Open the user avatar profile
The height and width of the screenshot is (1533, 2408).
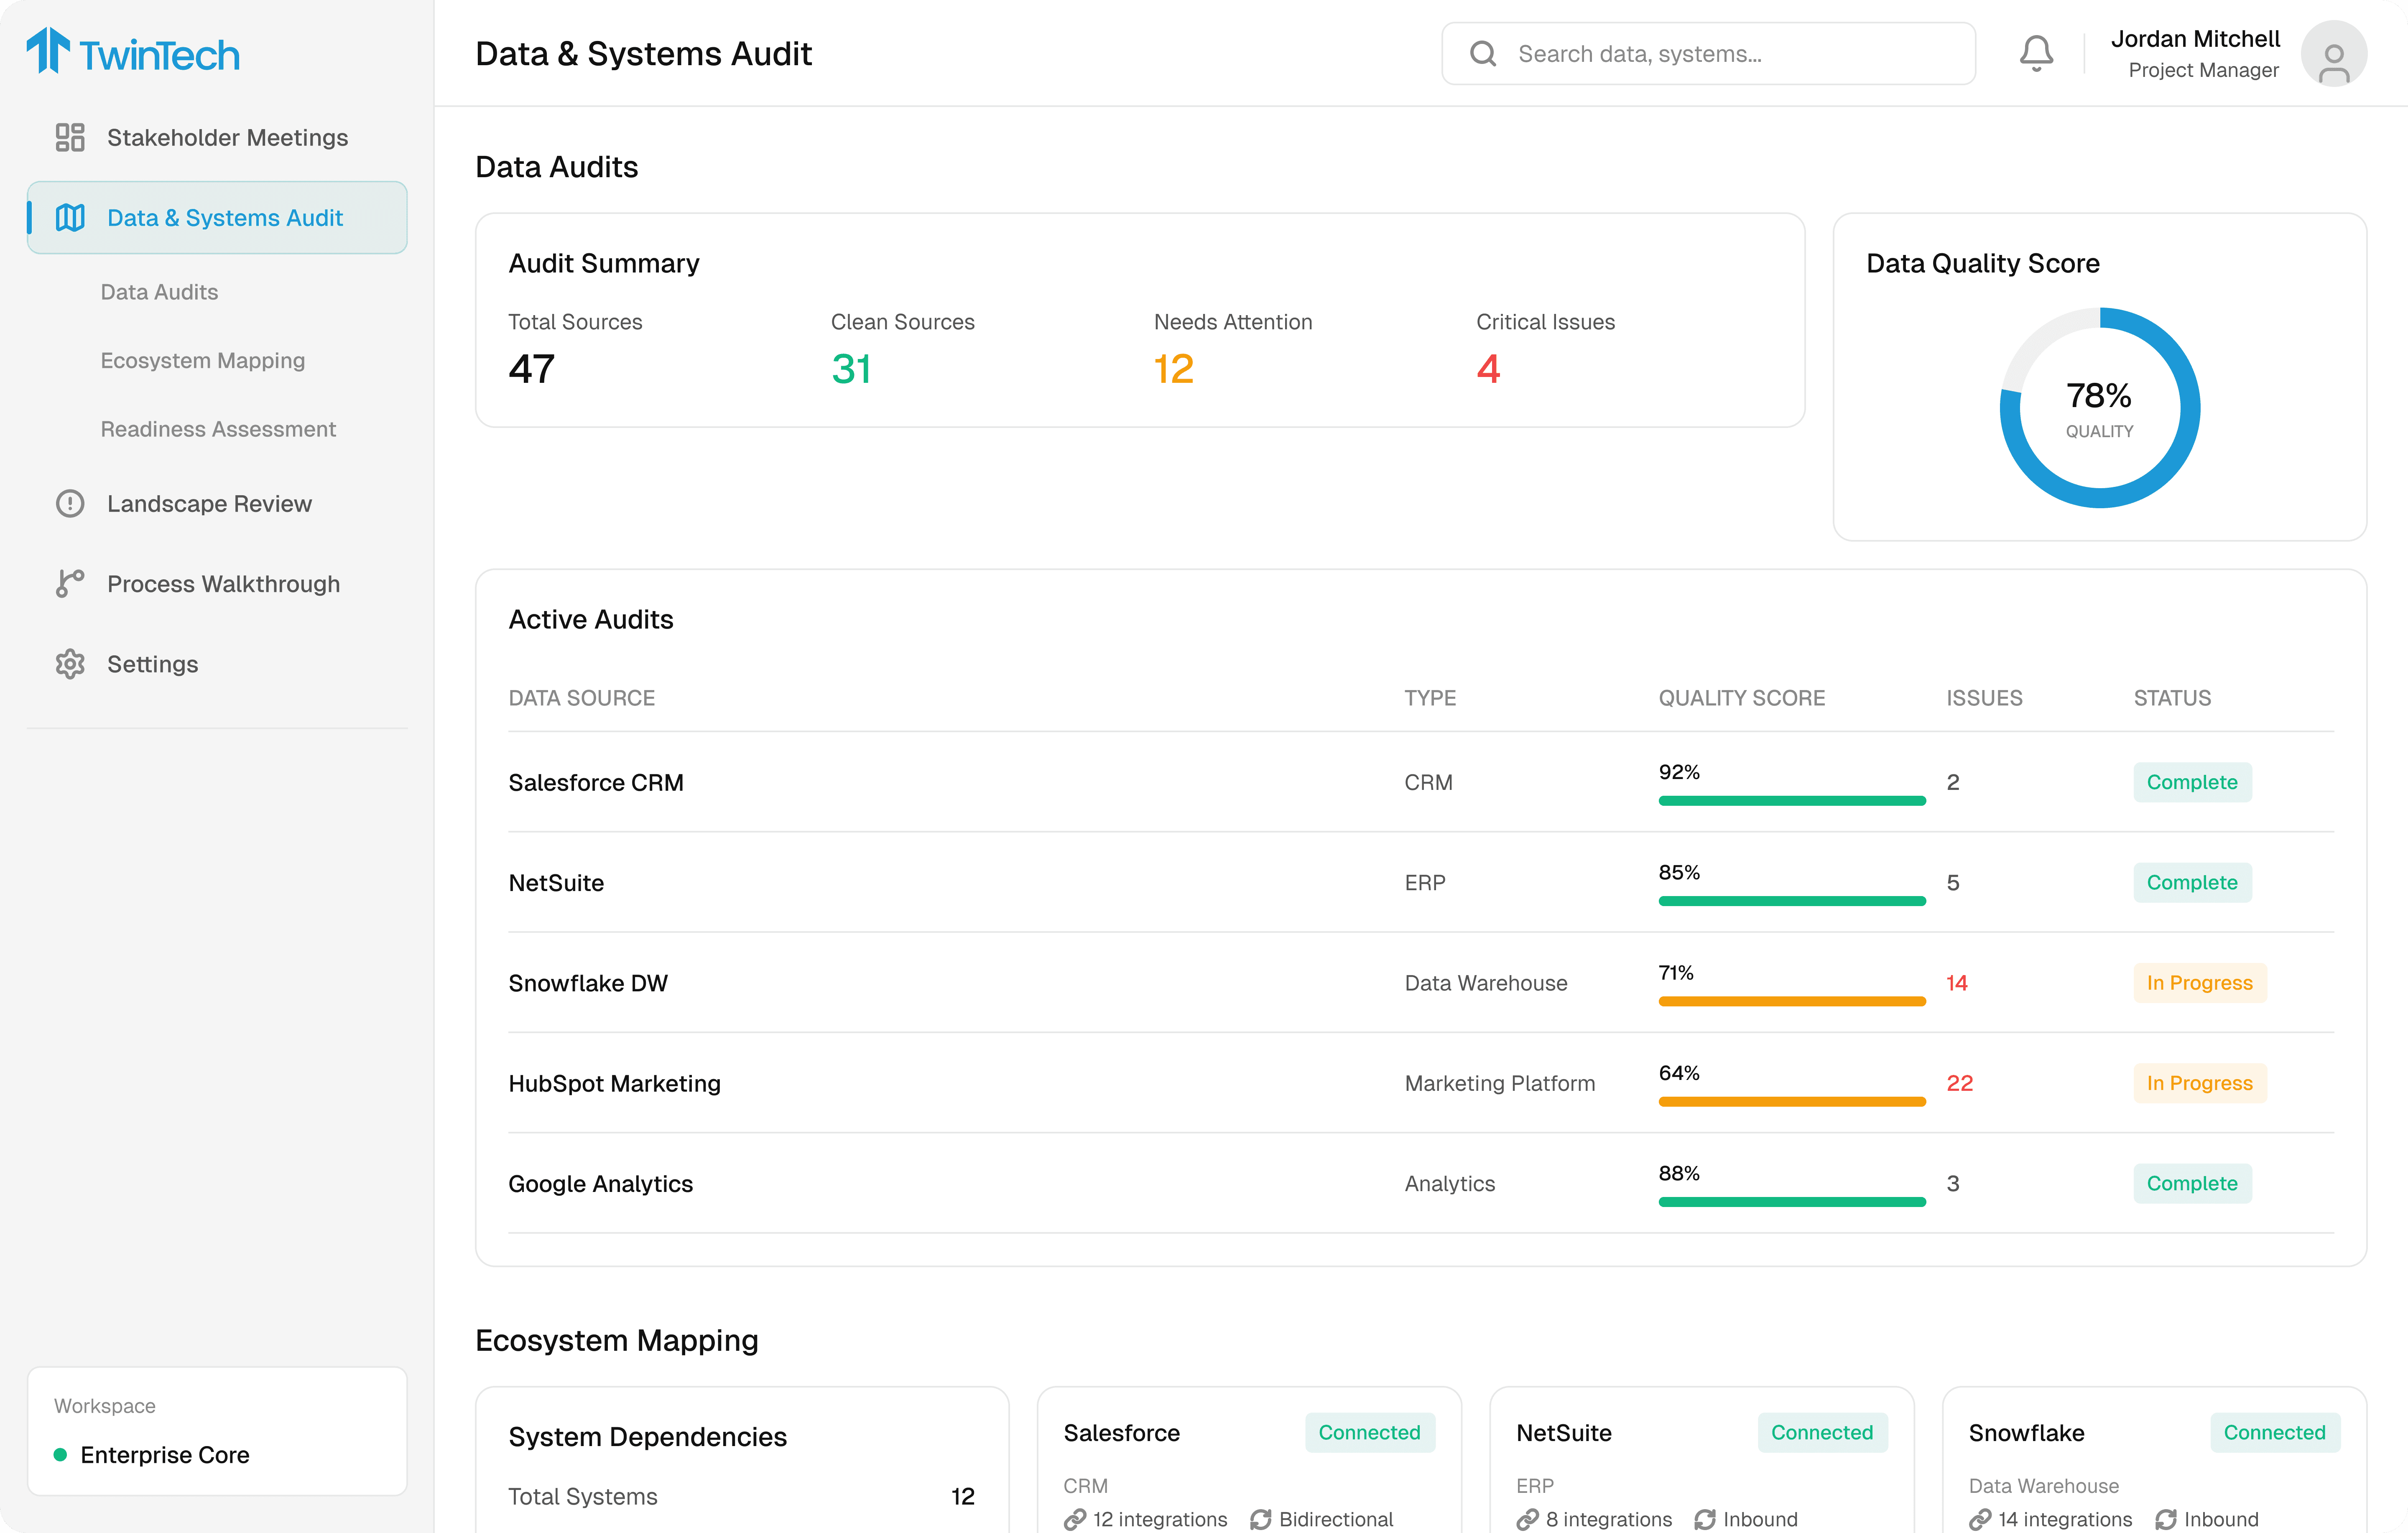[x=2333, y=54]
